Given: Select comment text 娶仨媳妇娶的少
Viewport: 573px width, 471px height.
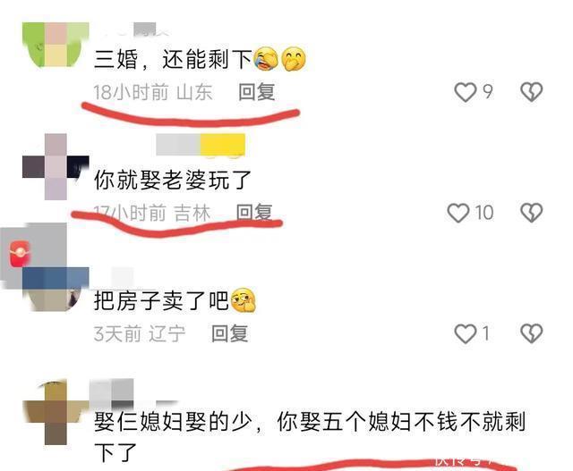Looking at the screenshot, I should click(x=173, y=421).
